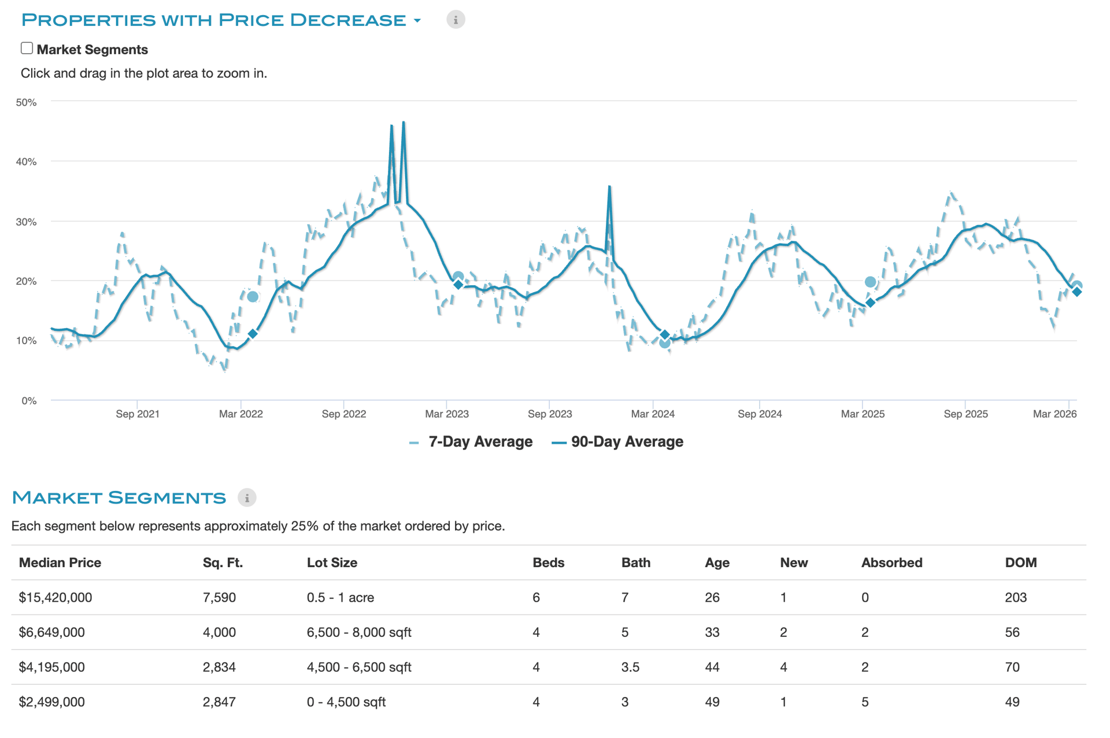Image resolution: width=1110 pixels, height=738 pixels.
Task: Click the 7-day circle marker near Mar 2022
Action: click(x=253, y=297)
